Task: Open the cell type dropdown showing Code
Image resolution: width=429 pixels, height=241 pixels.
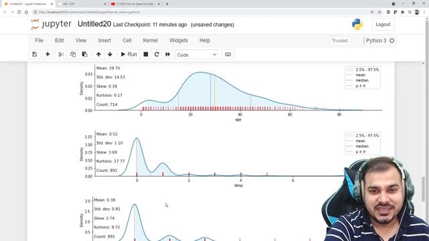Action: [x=196, y=55]
